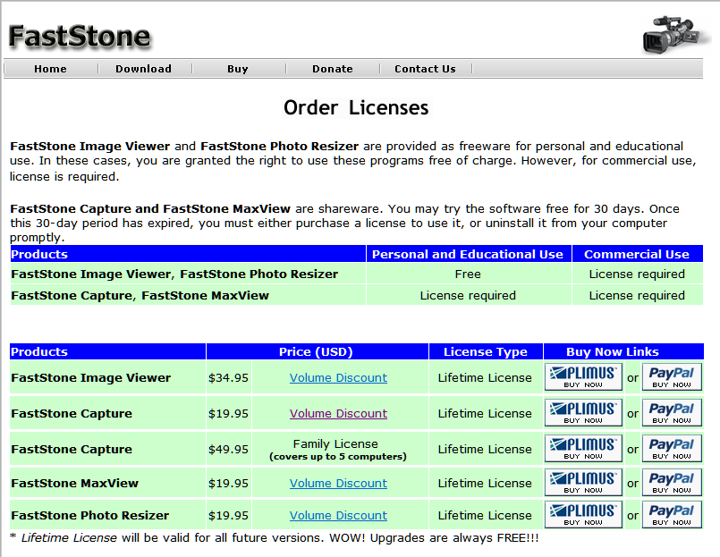Image resolution: width=720 pixels, height=557 pixels.
Task: Click the video camera image
Action: pyautogui.click(x=675, y=35)
